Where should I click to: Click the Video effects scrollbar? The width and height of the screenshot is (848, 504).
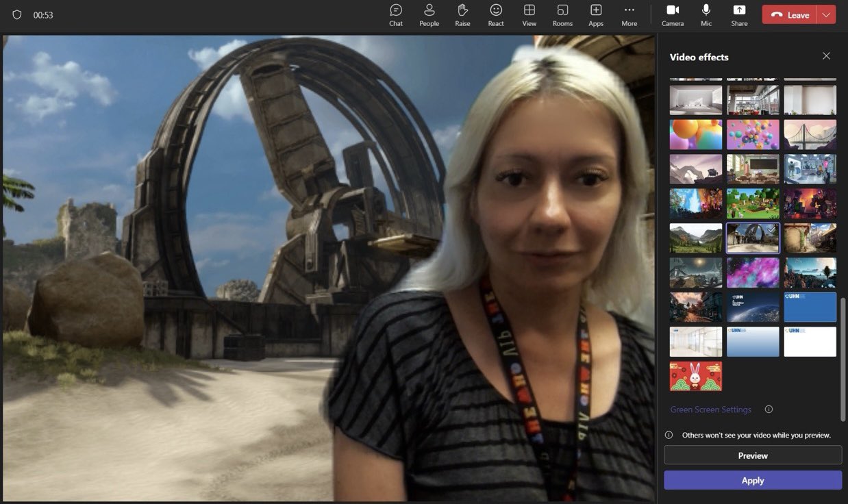click(x=843, y=360)
